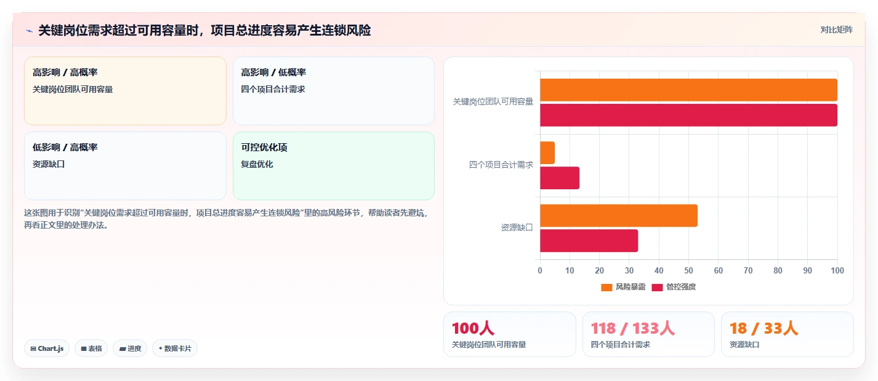Click the orange 风险暴露 legend swatch
Screen dimensions: 878x381
[607, 287]
